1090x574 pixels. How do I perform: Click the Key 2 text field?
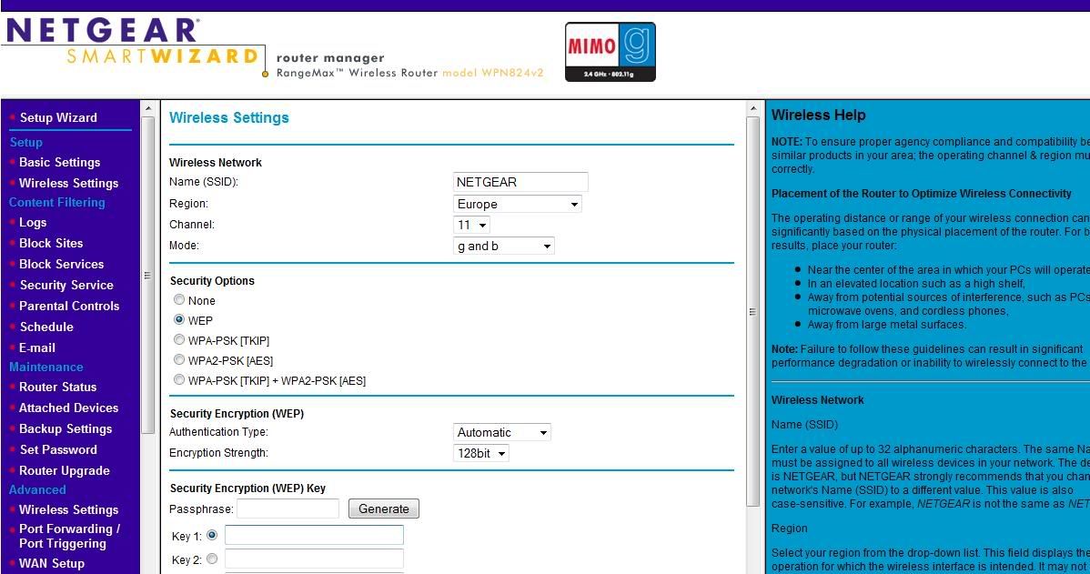(314, 559)
